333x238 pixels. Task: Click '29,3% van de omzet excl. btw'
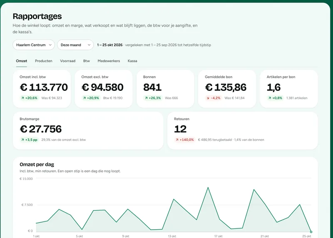[64, 140]
